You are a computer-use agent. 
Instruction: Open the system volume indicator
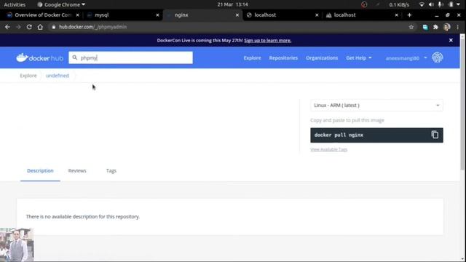(431, 4)
